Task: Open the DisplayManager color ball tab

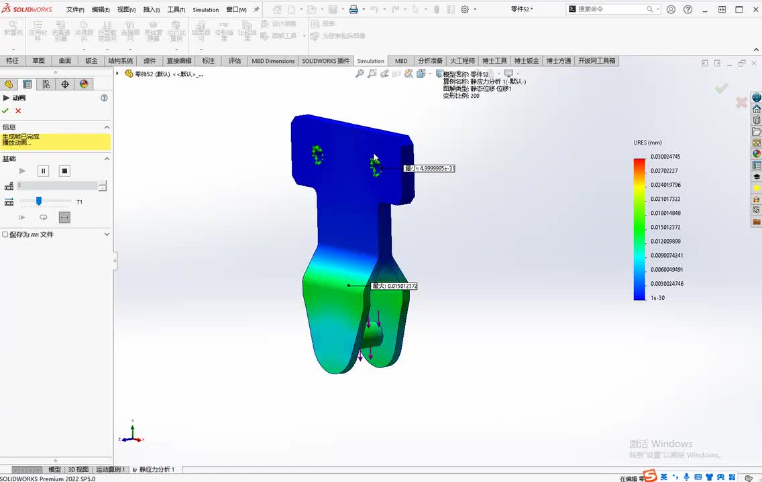Action: click(84, 84)
